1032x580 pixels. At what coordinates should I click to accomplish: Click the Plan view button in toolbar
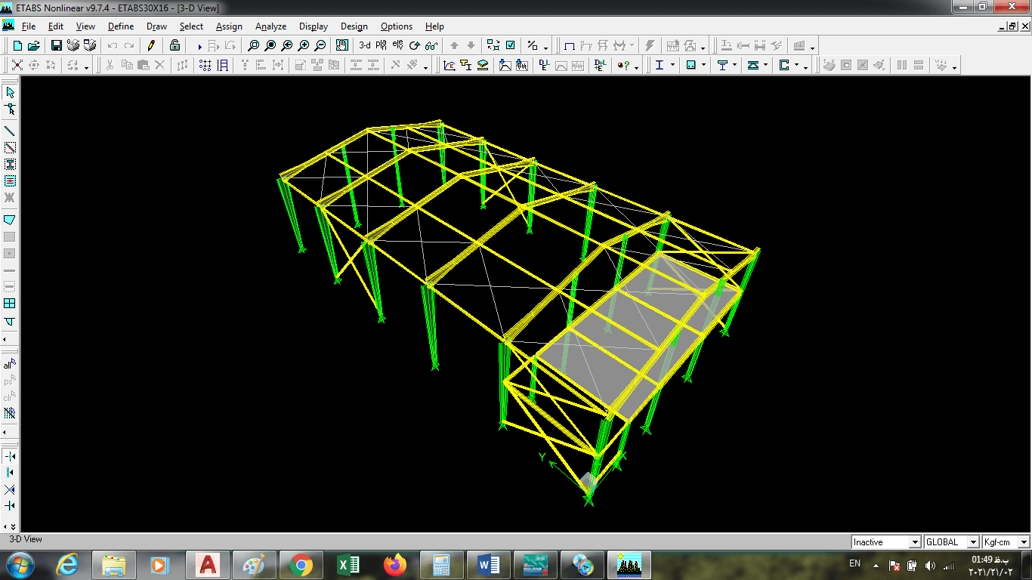(381, 45)
